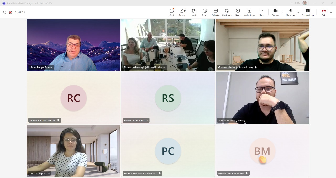Open the Mais menu
This screenshot has height=178, width=336.
point(261,12)
